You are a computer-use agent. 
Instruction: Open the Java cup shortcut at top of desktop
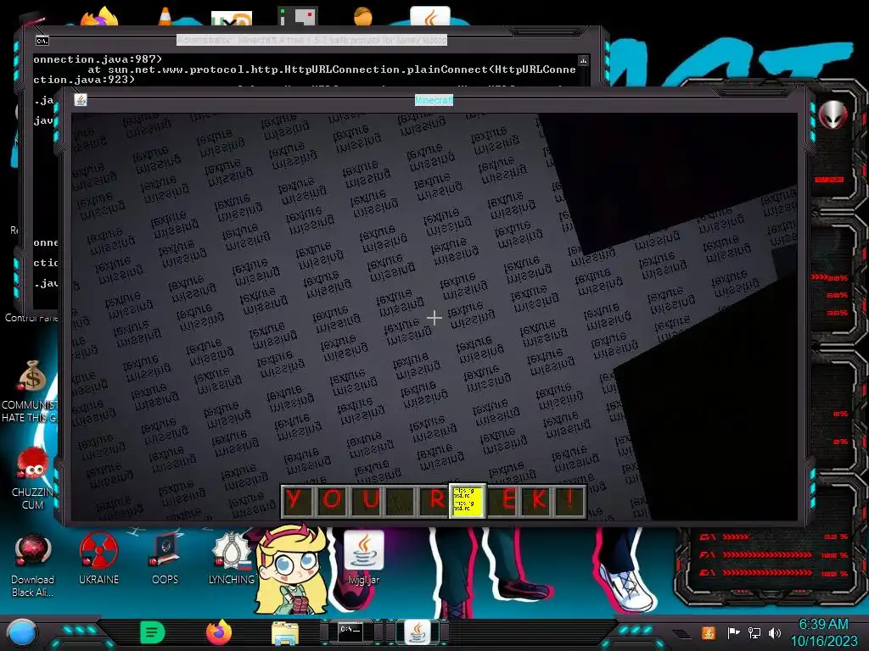(430, 17)
